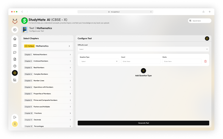Expand Chapter 10 Fractions chevron
Image resolution: width=223 pixels, height=139 pixels.
(70, 113)
